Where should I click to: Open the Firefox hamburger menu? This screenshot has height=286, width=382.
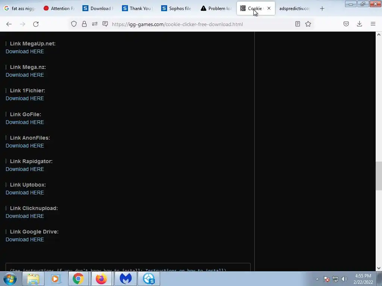[x=373, y=24]
